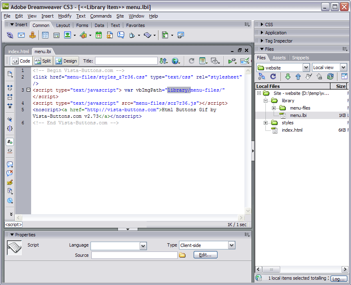Image resolution: width=351 pixels, height=285 pixels.
Task: Toggle Highlight Invalid Code icon
Action: [x=10, y=151]
